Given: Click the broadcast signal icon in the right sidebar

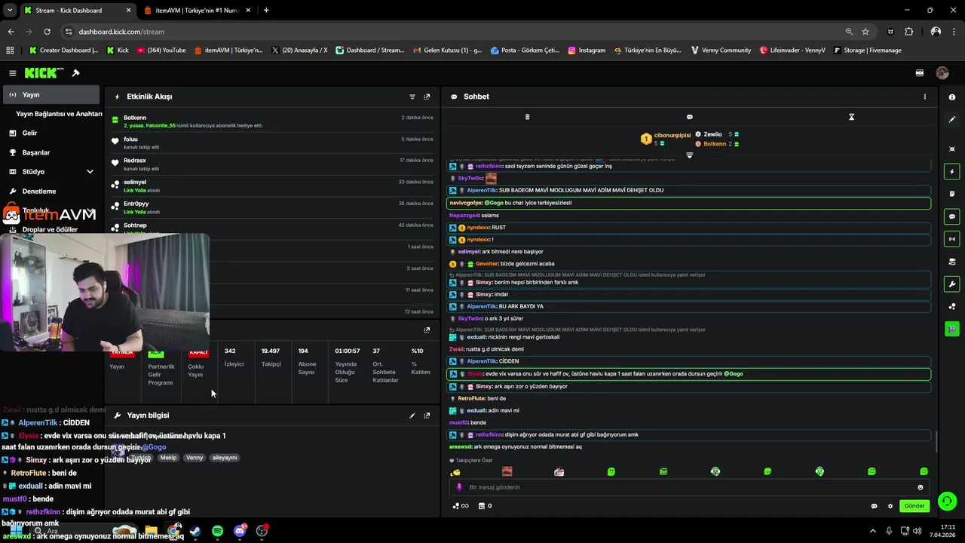Looking at the screenshot, I should tap(952, 239).
